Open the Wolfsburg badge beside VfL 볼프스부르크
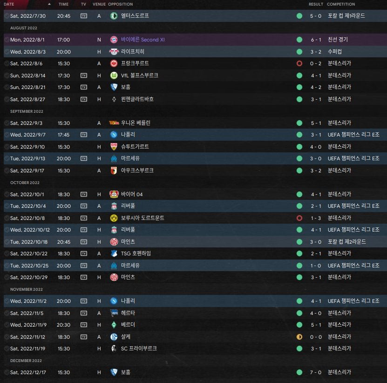Screen dimensions: 387x383 (x=113, y=75)
